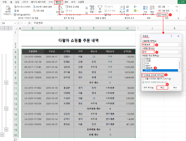Check 지역 in subtotal field list
186x141 pixels.
pyautogui.click(x=144, y=63)
